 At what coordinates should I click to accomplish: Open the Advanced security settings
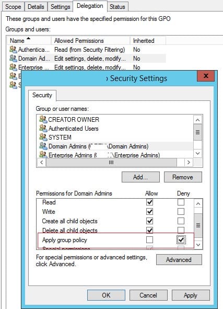[x=179, y=260]
